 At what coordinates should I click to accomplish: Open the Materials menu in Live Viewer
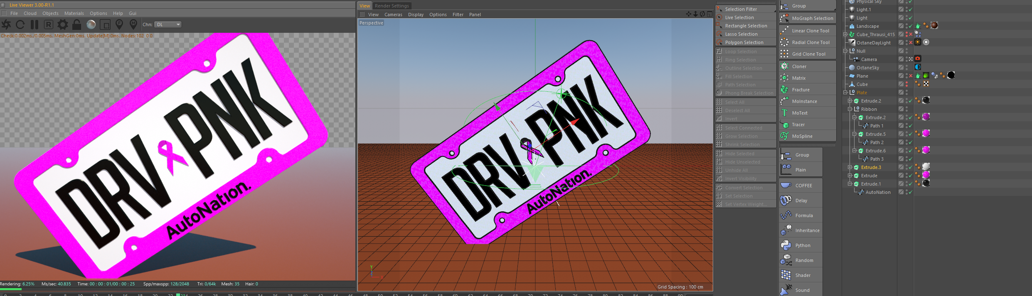click(x=74, y=13)
